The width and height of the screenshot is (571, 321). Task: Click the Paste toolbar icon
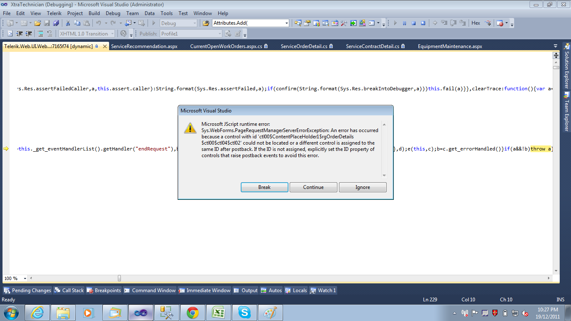87,23
